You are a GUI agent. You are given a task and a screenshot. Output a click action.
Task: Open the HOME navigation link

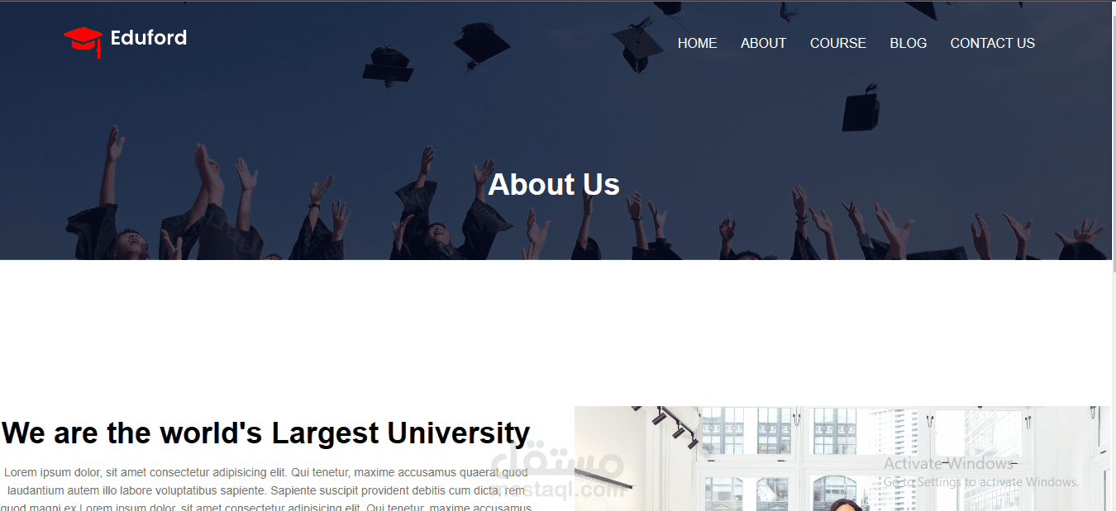[x=697, y=43]
